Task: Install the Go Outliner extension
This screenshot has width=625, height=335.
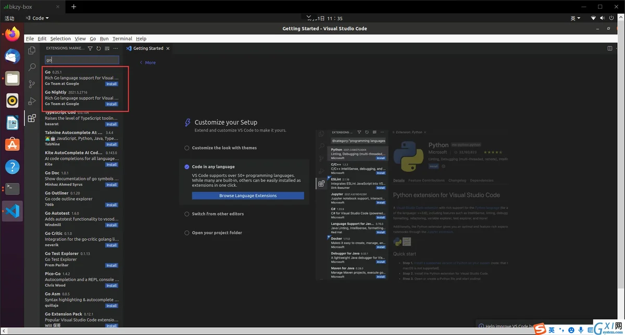Action: (111, 205)
